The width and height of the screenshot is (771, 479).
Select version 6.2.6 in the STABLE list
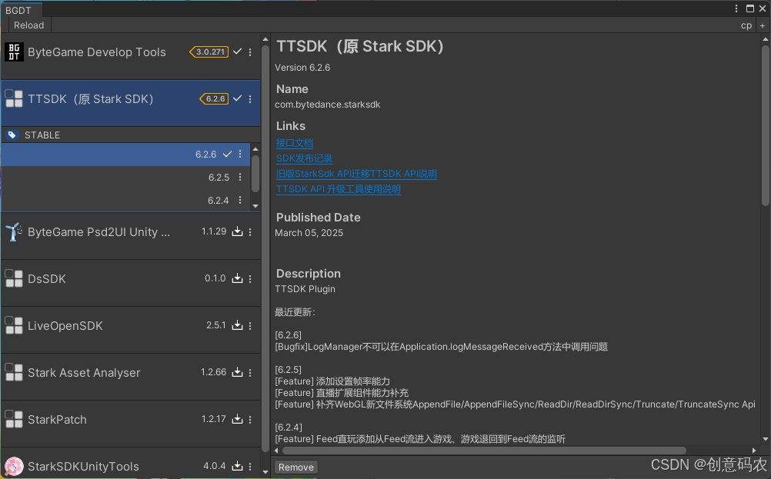pos(126,155)
